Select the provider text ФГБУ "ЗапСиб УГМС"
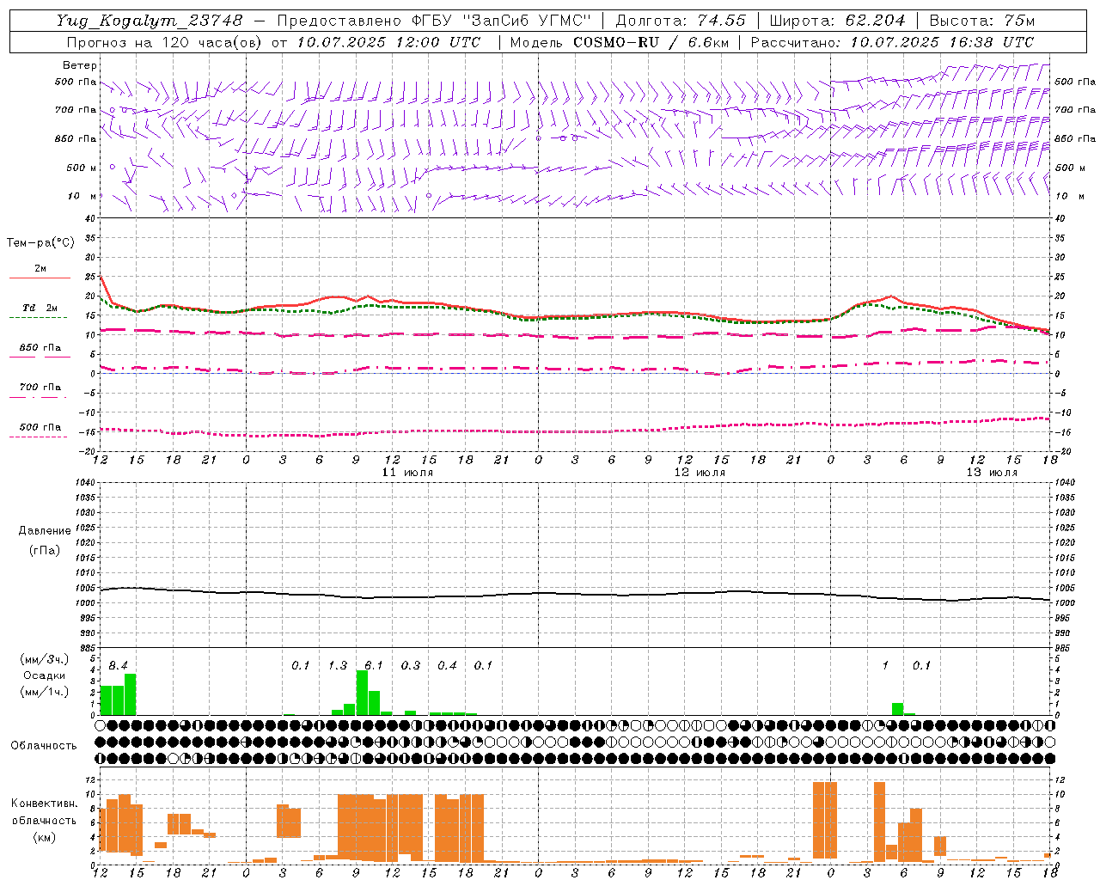The width and height of the screenshot is (1100, 880). point(502,21)
